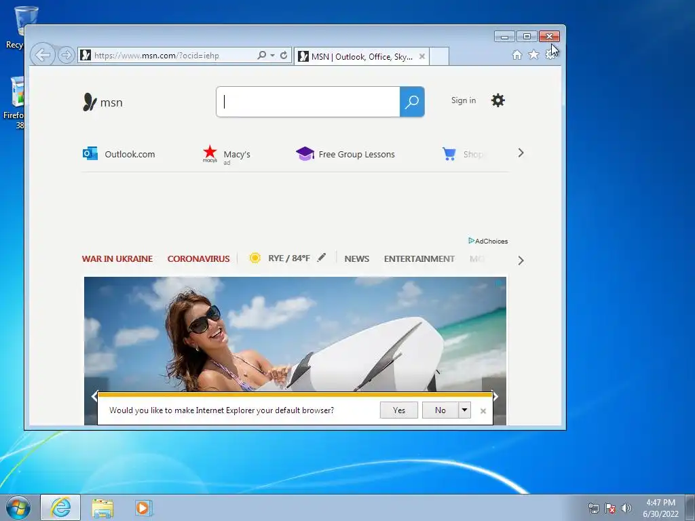Open the Firefox installer desktop icon

coord(14,103)
